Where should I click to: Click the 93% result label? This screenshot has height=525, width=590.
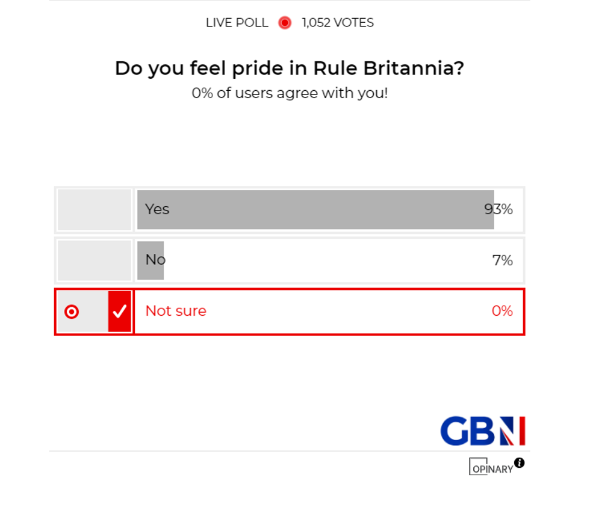point(499,209)
